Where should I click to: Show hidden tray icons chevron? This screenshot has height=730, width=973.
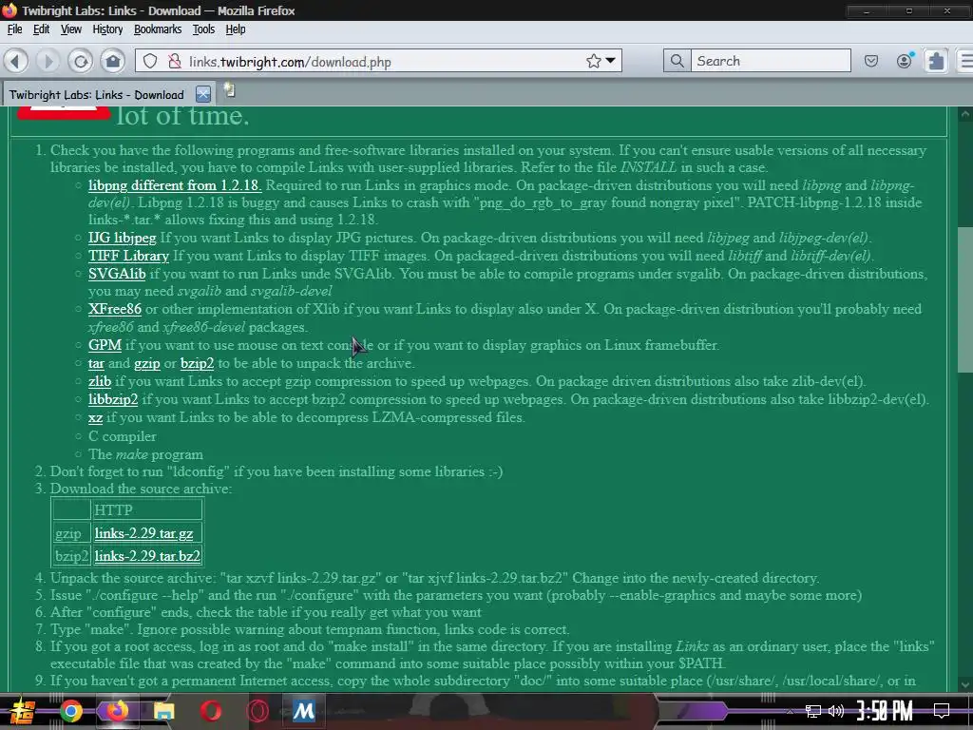pos(790,711)
